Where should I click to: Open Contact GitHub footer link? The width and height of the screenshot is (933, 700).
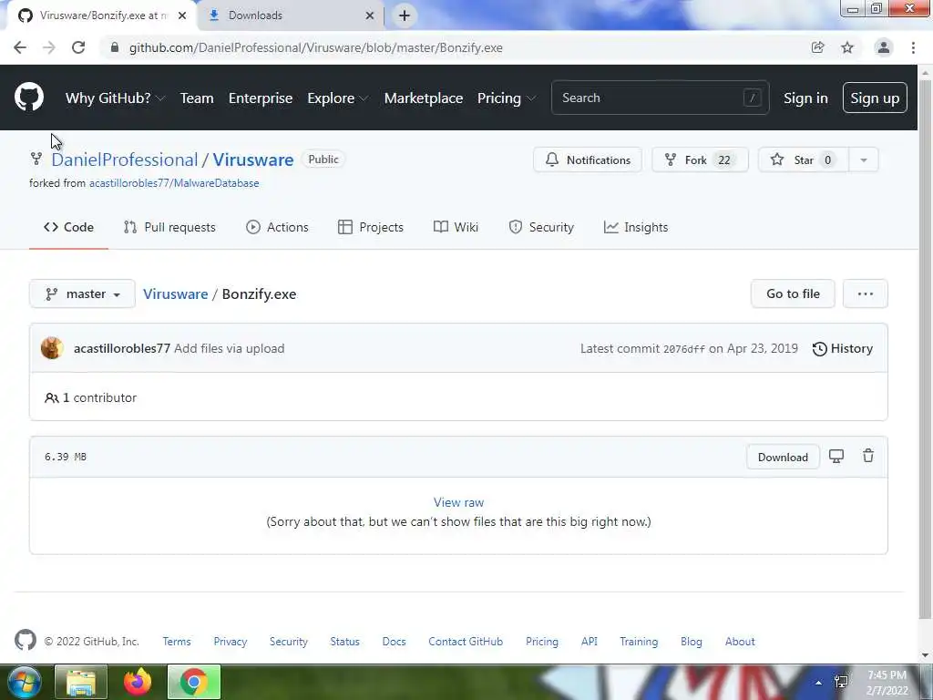point(466,642)
